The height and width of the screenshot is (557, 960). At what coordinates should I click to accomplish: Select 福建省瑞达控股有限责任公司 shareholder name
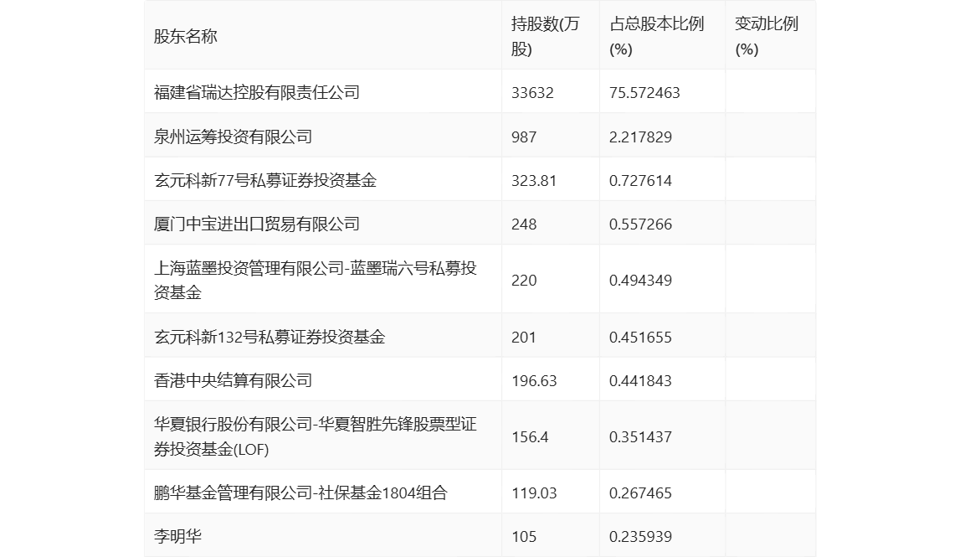click(257, 92)
